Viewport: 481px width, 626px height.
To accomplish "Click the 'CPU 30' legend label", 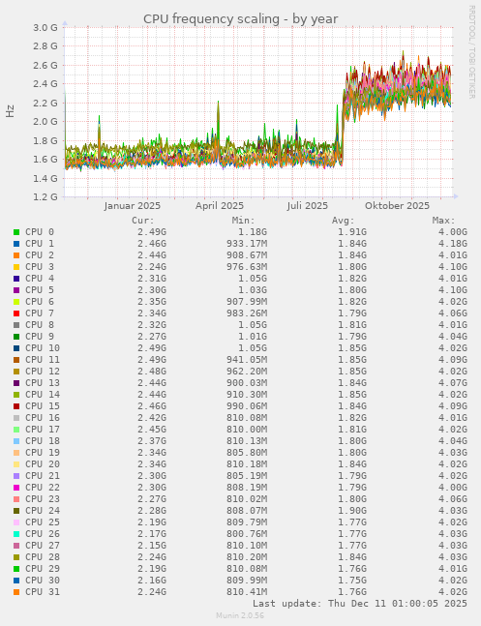I will pos(43,581).
